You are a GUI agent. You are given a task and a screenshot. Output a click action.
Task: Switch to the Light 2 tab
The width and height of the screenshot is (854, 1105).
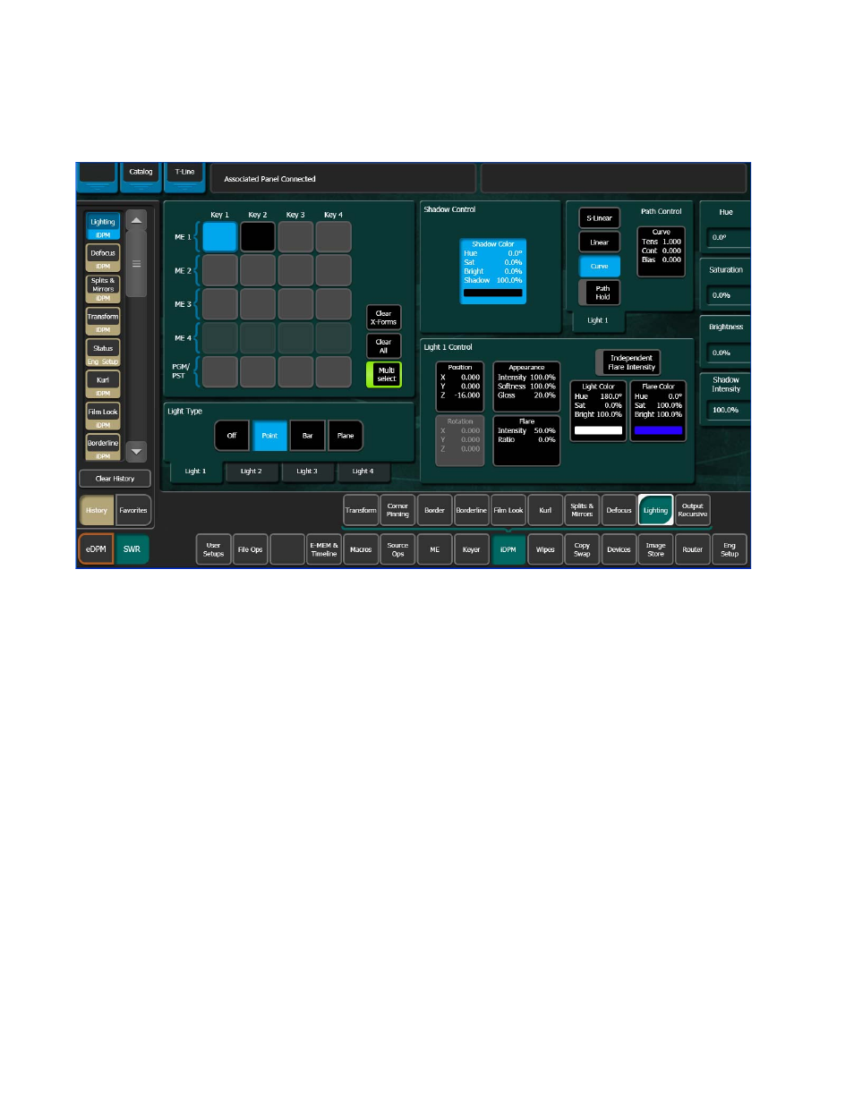click(252, 472)
